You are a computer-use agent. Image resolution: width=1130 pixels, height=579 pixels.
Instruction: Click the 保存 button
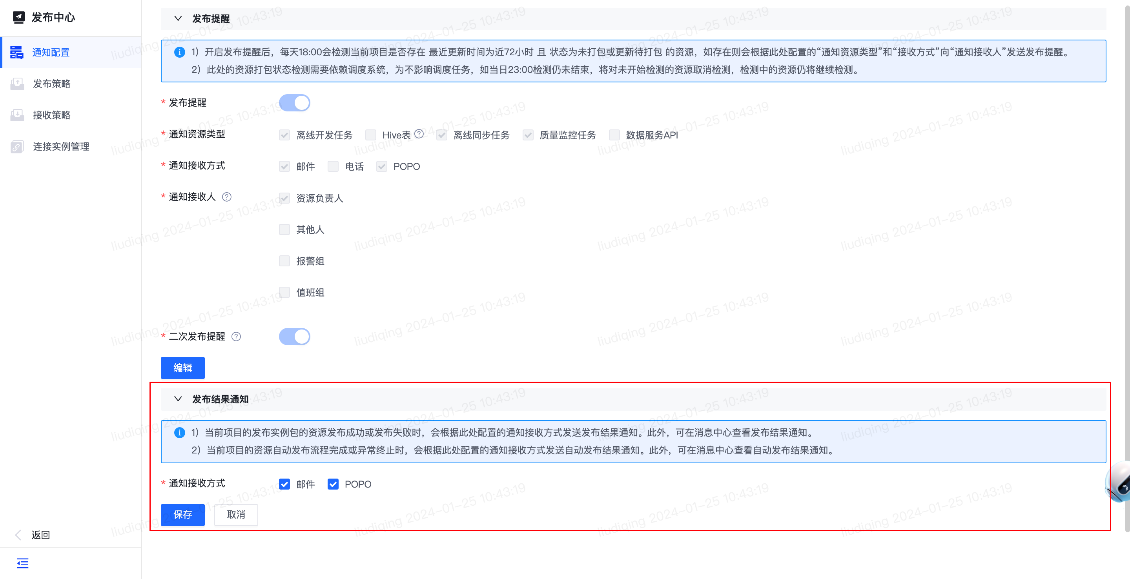(182, 515)
